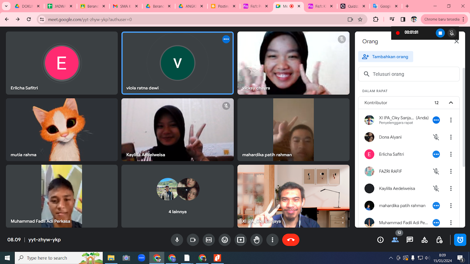Click options dots on viola ratna dewi tile

[226, 39]
